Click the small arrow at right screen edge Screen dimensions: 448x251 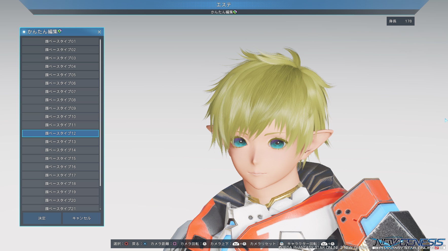point(446,120)
